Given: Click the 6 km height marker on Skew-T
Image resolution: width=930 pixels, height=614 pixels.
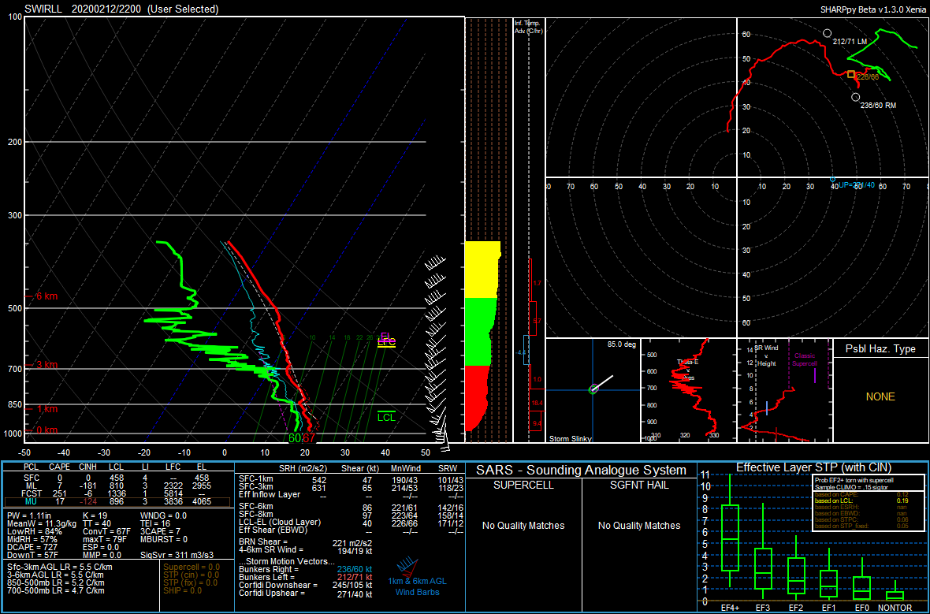Looking at the screenshot, I should (42, 296).
